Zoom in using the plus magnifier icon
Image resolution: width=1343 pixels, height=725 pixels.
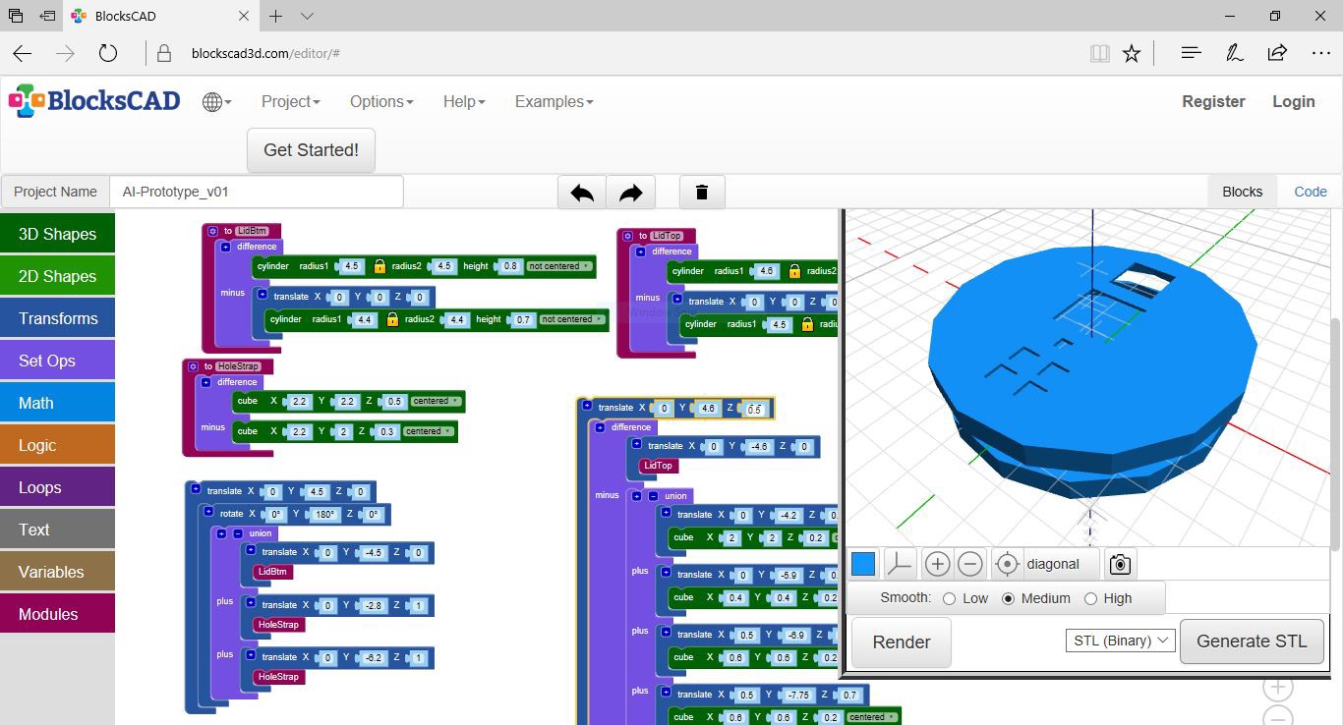(x=937, y=563)
